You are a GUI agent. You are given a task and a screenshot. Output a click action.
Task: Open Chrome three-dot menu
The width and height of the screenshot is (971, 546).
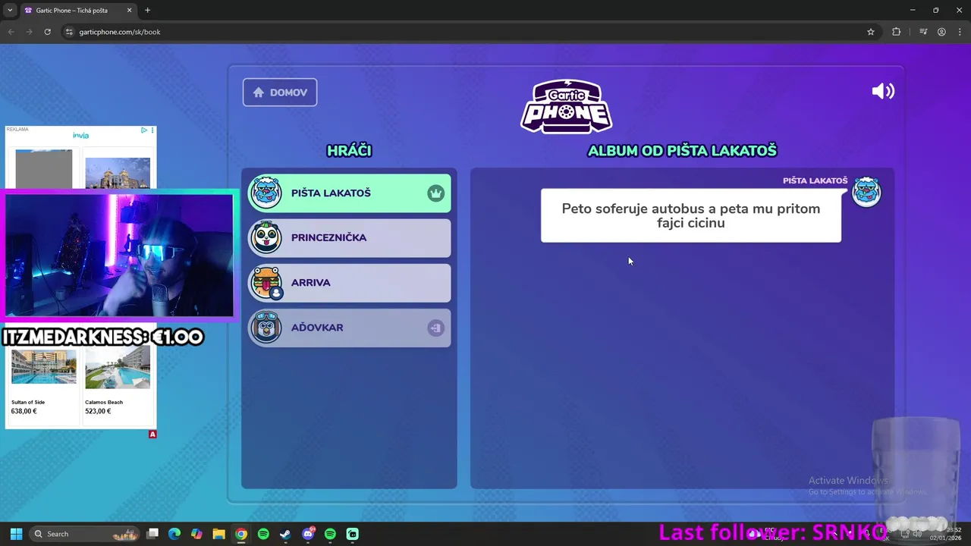(960, 32)
